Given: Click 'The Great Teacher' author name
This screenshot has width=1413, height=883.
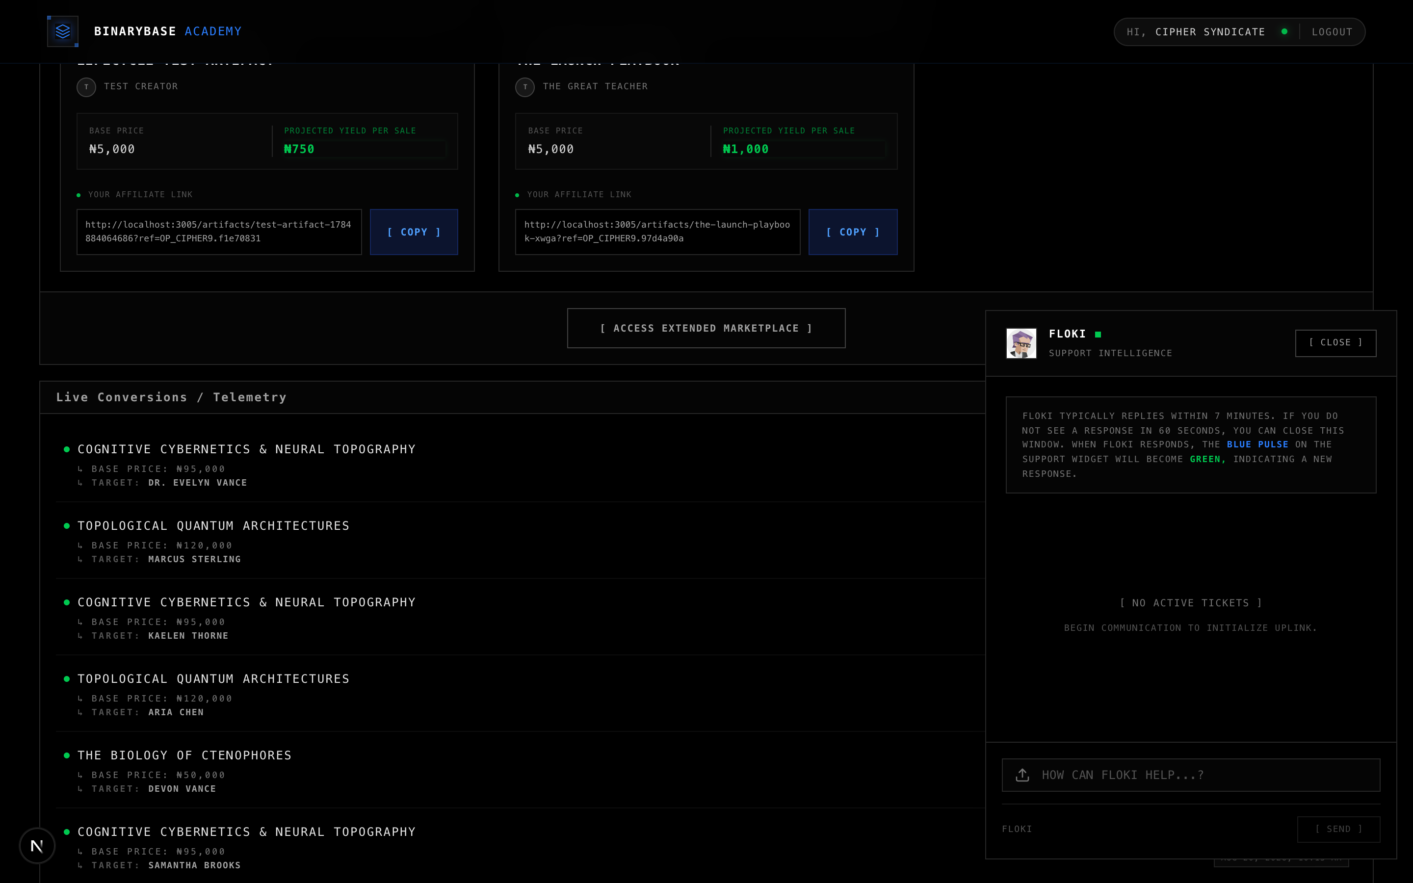Looking at the screenshot, I should (595, 86).
